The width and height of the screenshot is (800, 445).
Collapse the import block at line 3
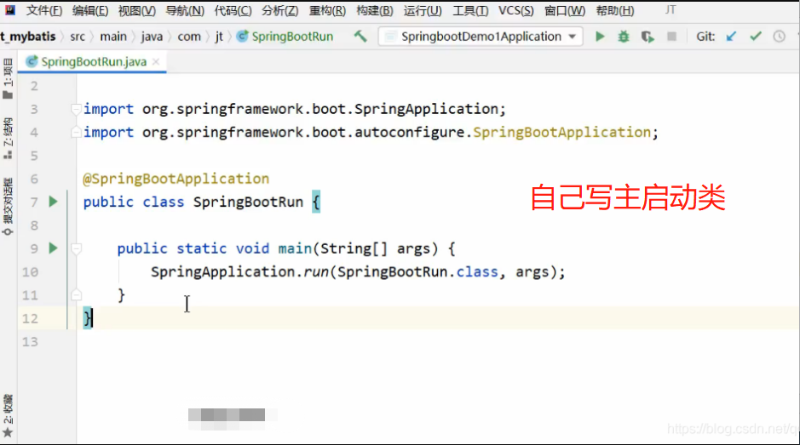point(76,109)
